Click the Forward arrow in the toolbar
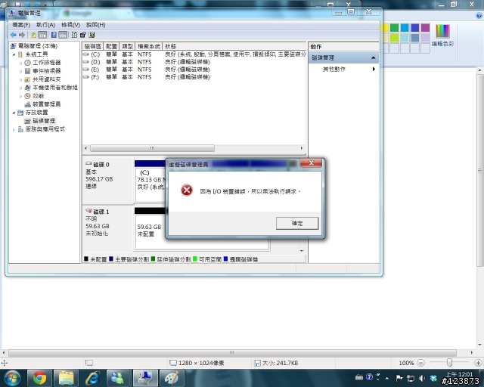 tap(22, 36)
